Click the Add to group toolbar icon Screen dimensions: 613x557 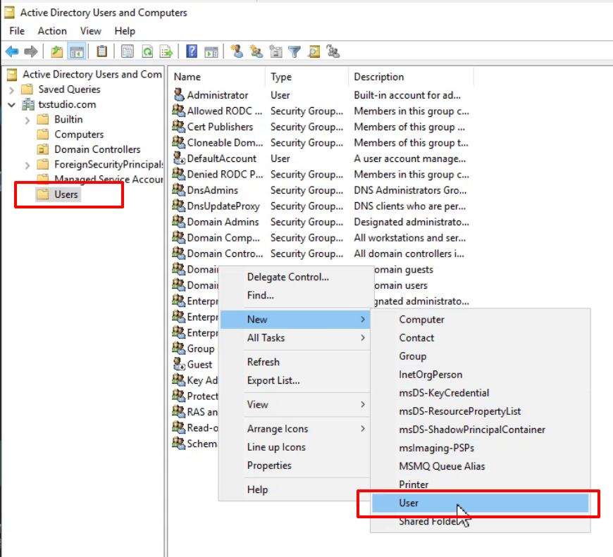(x=333, y=51)
